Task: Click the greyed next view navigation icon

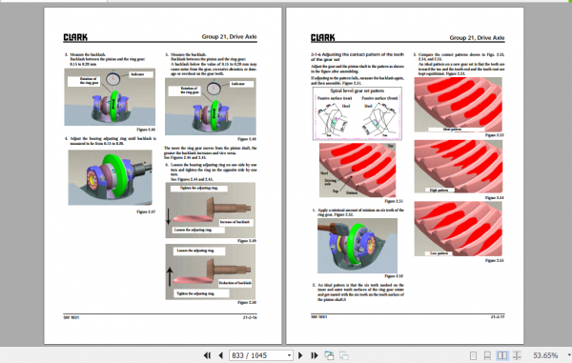Action: pos(343,355)
